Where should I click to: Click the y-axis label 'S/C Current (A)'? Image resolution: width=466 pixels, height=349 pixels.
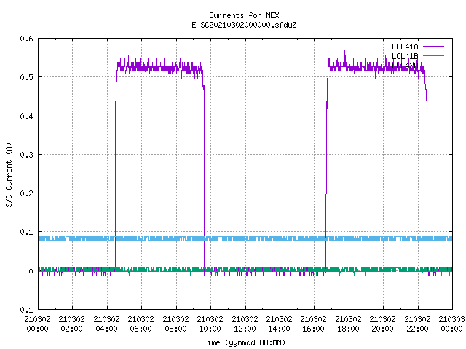[9, 175]
